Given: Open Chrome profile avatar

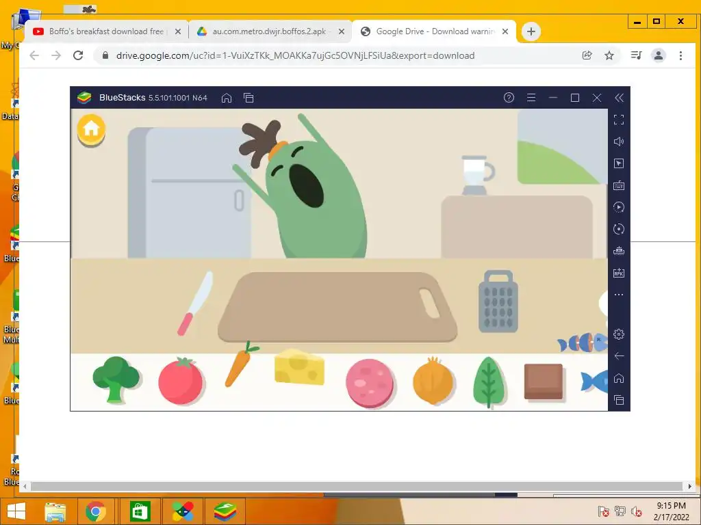Looking at the screenshot, I should tap(659, 55).
